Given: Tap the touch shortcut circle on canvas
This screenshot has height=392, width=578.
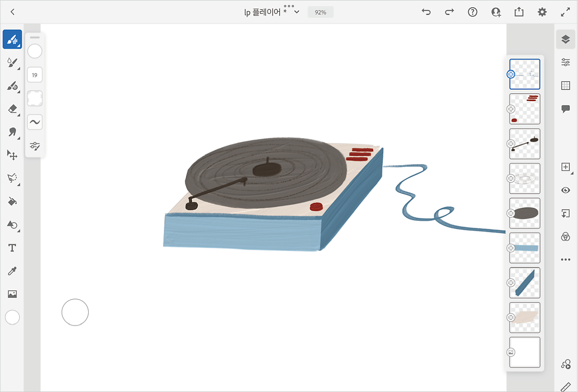Looking at the screenshot, I should 75,312.
